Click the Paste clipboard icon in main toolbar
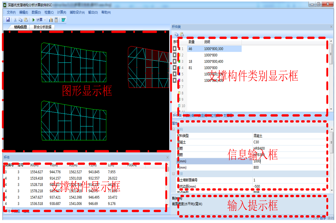Screen dimensions: 336x223 pos(26,20)
